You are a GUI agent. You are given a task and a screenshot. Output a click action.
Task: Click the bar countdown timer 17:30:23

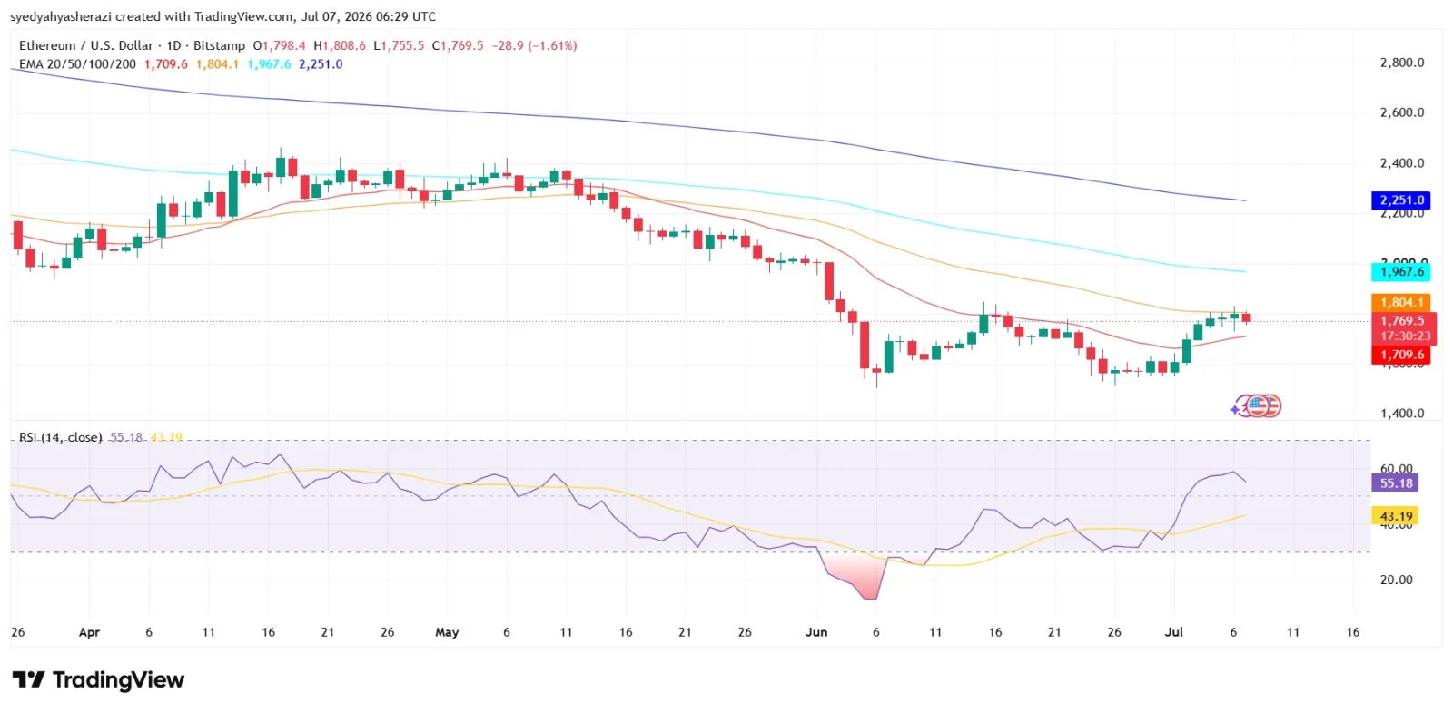pyautogui.click(x=1403, y=336)
